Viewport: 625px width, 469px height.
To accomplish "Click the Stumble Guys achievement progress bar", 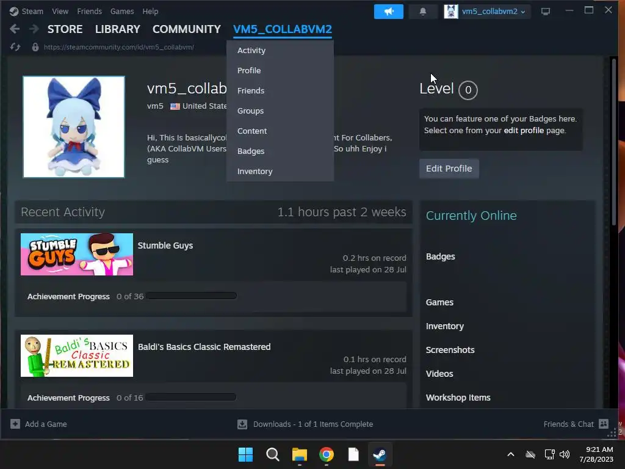I will pos(191,296).
